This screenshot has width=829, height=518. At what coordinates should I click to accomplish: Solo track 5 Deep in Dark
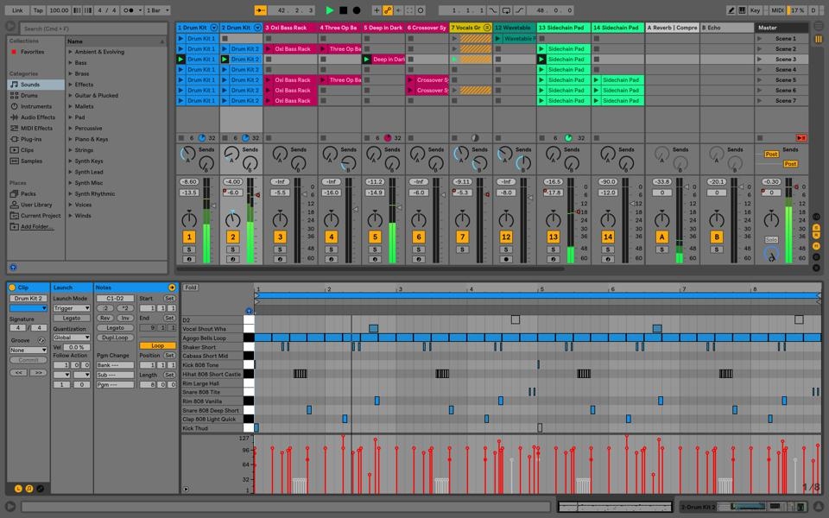tap(374, 250)
